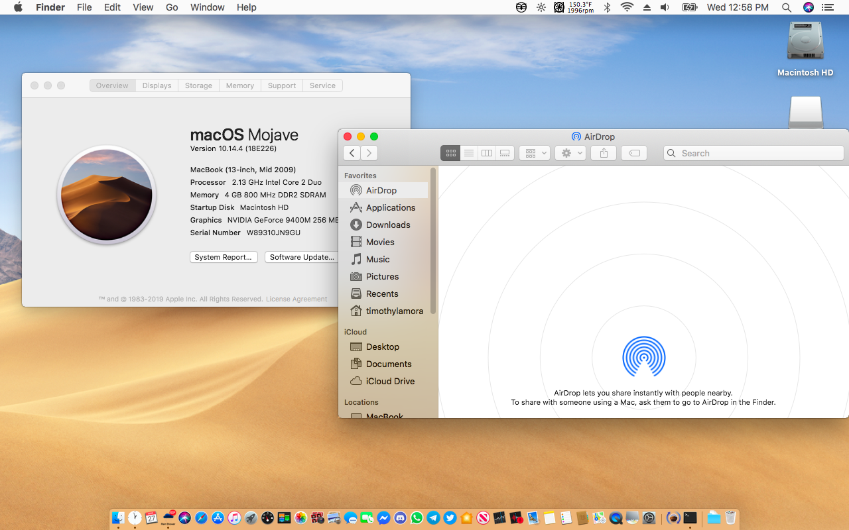849x530 pixels.
Task: Open Macintosh HD drive on desktop
Action: coord(805,49)
